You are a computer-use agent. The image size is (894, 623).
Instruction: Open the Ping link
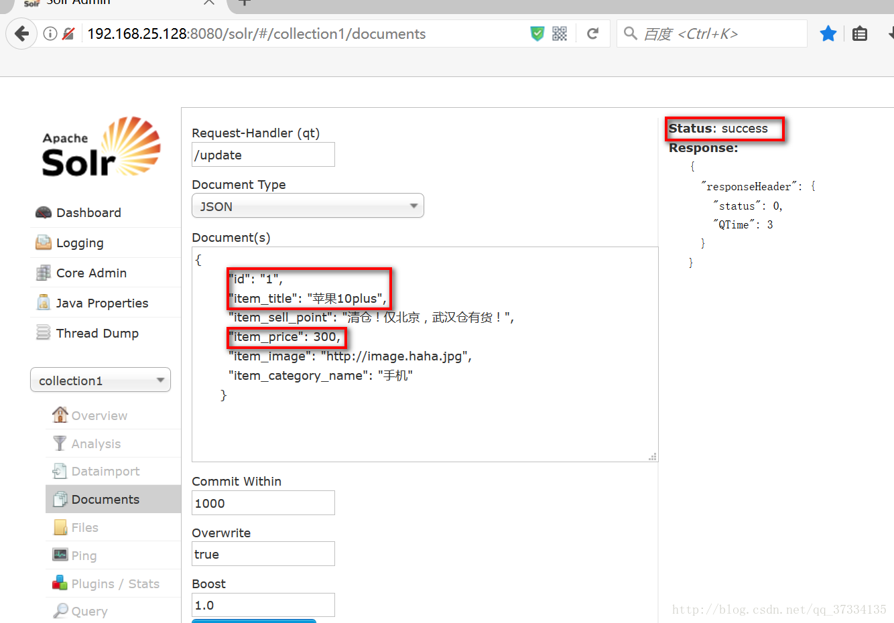point(84,555)
